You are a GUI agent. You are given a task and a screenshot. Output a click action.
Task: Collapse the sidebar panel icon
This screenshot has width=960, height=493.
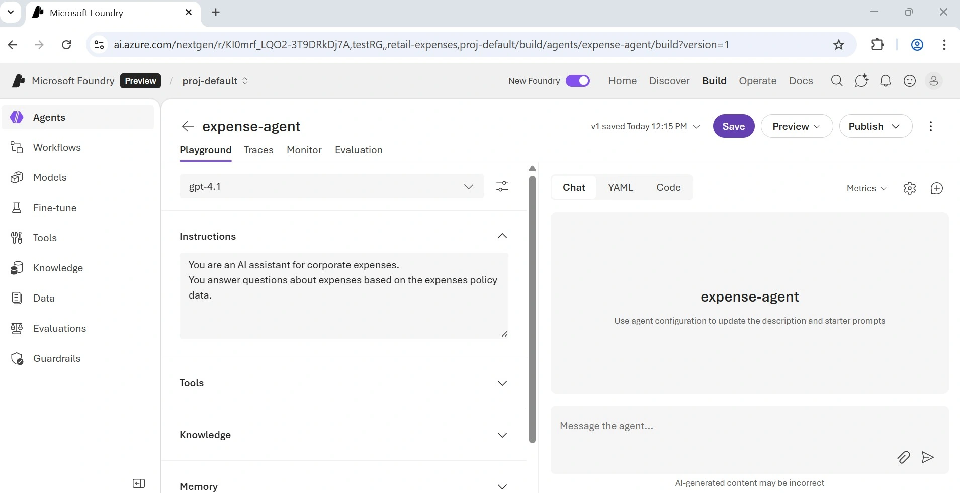(139, 483)
